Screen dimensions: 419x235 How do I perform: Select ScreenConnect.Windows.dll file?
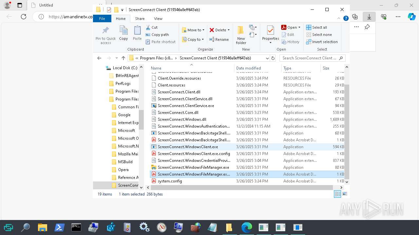point(182,119)
